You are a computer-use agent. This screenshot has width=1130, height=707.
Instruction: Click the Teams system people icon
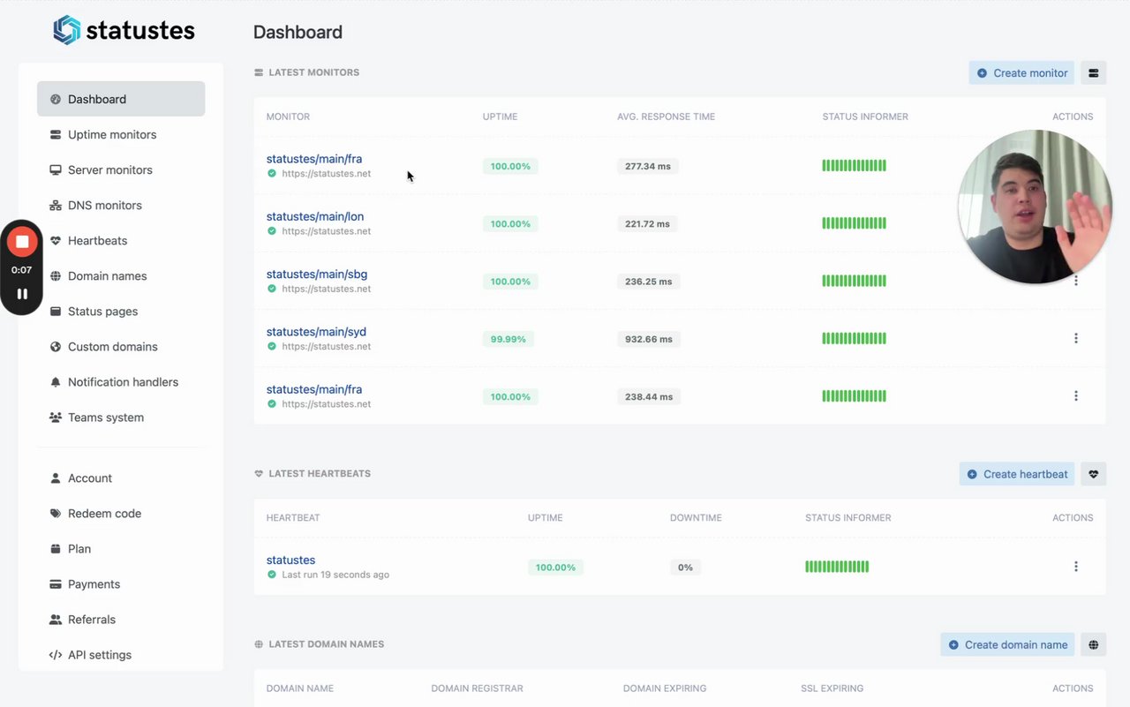click(56, 417)
